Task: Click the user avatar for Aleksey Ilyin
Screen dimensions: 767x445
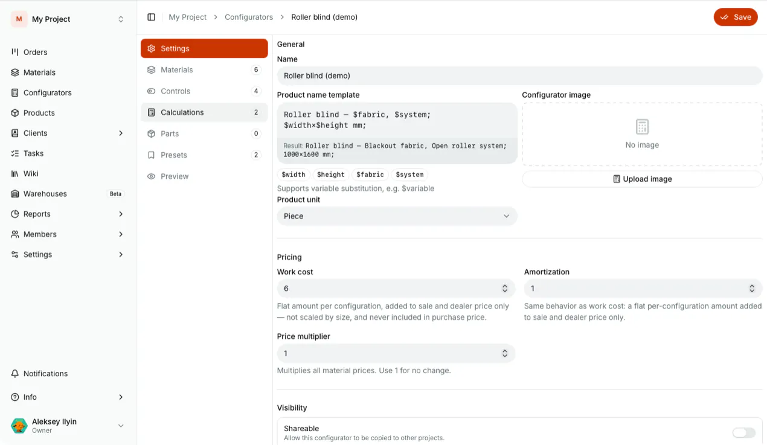Action: point(19,426)
